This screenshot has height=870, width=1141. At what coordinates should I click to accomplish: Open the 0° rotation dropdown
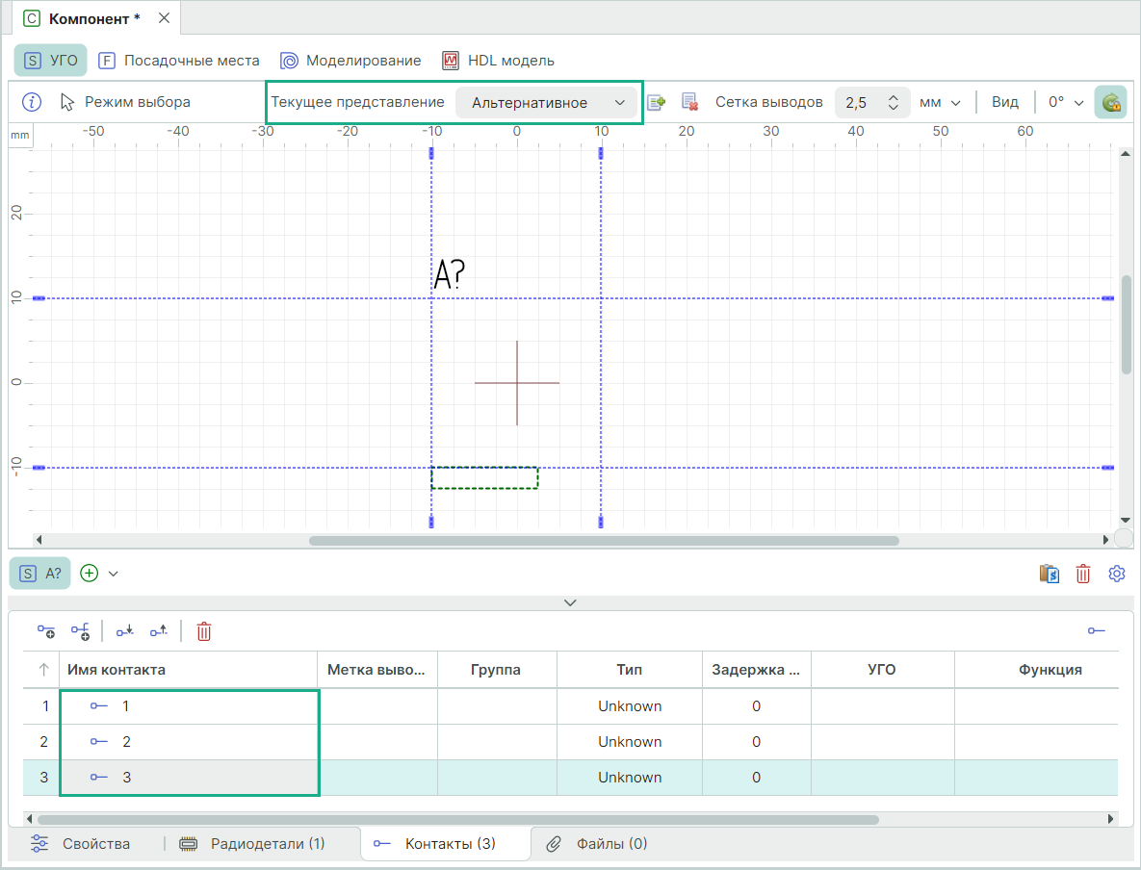[1066, 102]
